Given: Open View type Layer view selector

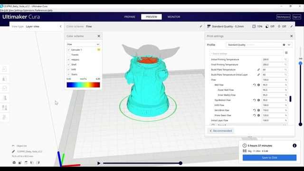Looking at the screenshot, I should (37, 27).
